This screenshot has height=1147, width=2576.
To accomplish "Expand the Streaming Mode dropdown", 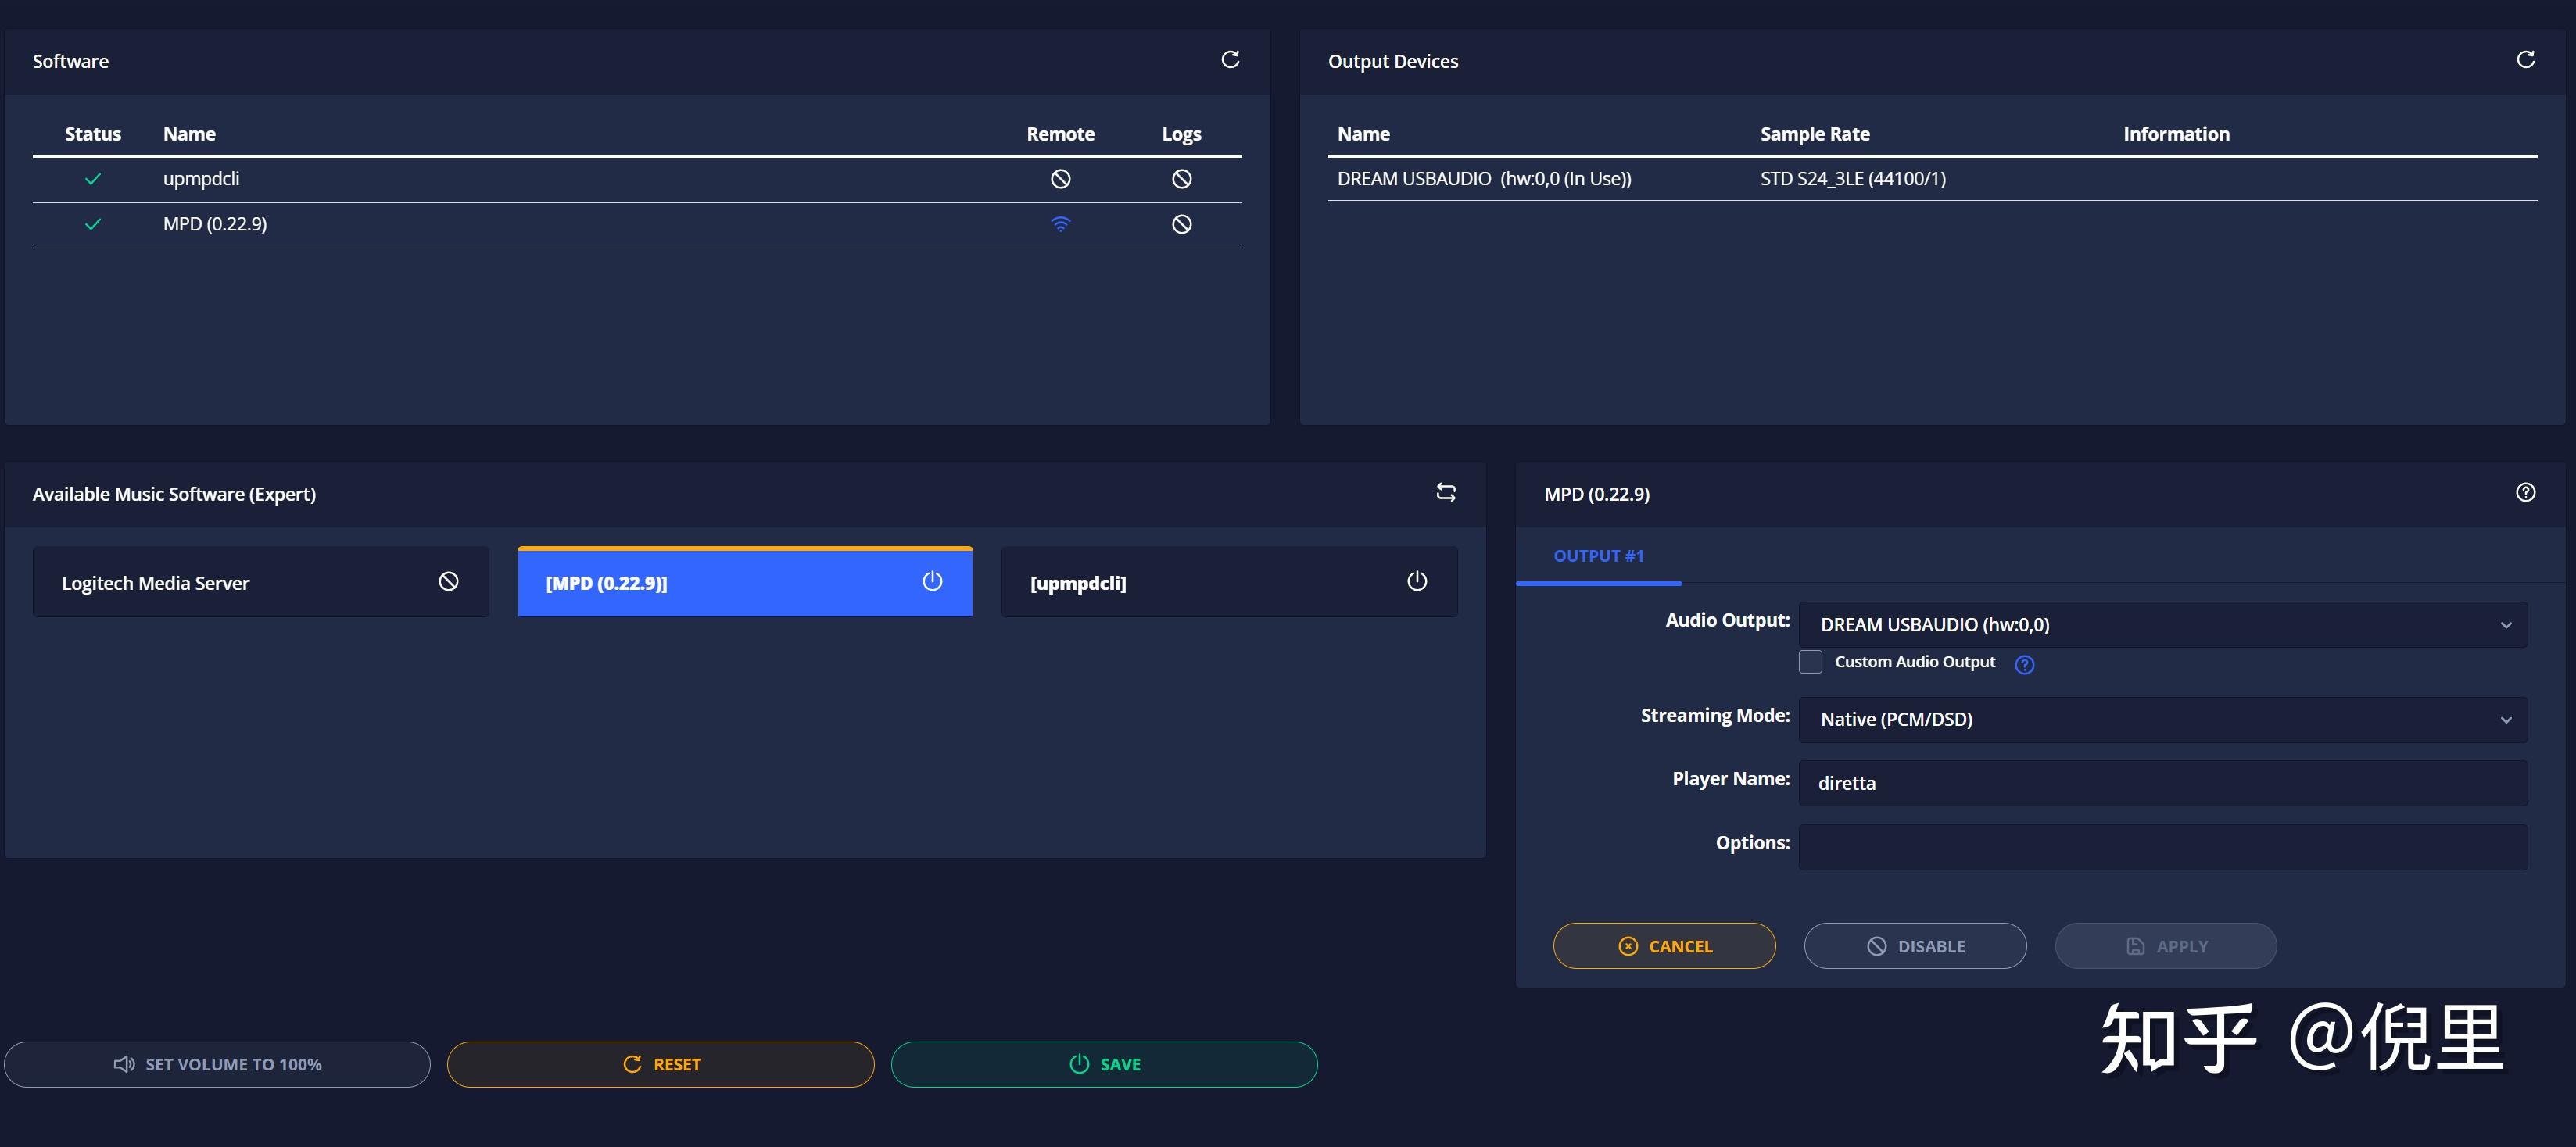I will (2162, 720).
